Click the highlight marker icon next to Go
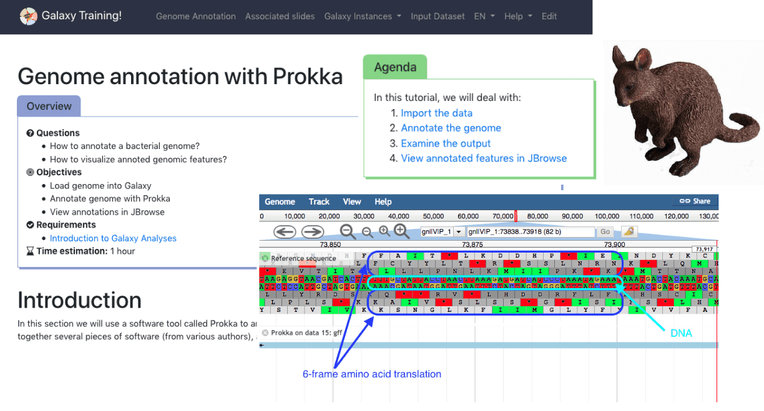The height and width of the screenshot is (411, 764). click(629, 231)
